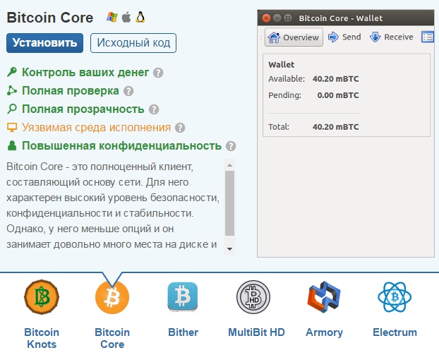Select the orange Bitcoin Core wallet icon

pos(112,297)
